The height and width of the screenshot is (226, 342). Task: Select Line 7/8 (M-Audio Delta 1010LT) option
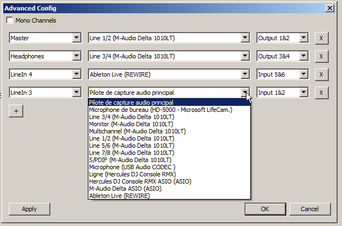(x=169, y=153)
